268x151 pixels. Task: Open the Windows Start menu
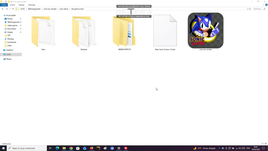pyautogui.click(x=3, y=148)
